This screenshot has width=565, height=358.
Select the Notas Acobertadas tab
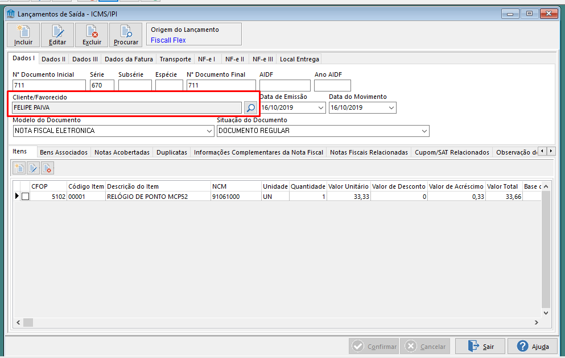tap(122, 152)
